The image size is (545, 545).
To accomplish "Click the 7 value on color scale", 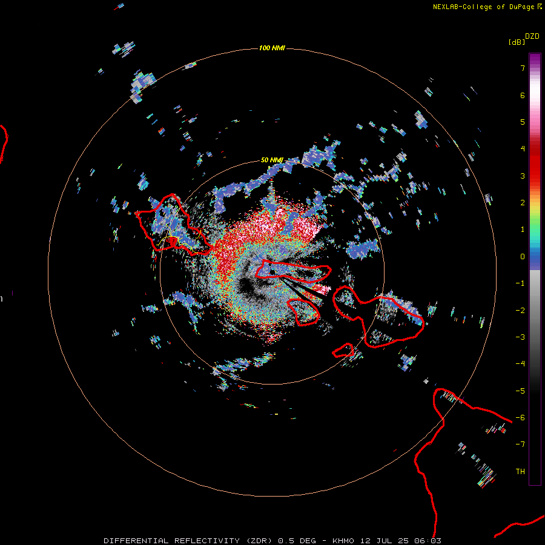I will click(x=523, y=68).
